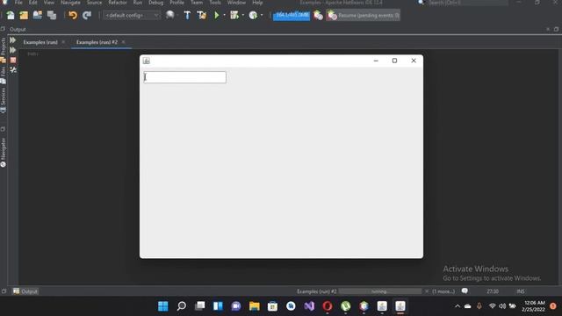Expand the Debug Project dropdown arrow

click(243, 16)
